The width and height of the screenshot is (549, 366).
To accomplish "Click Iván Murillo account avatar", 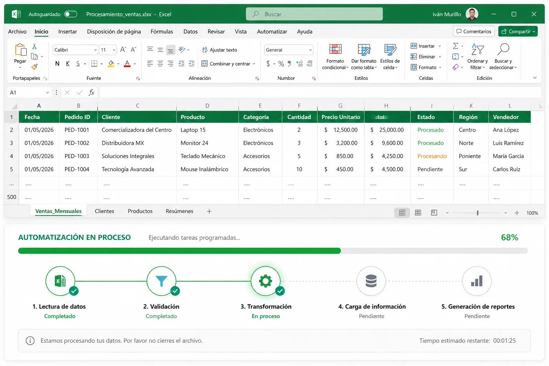I will click(x=472, y=14).
